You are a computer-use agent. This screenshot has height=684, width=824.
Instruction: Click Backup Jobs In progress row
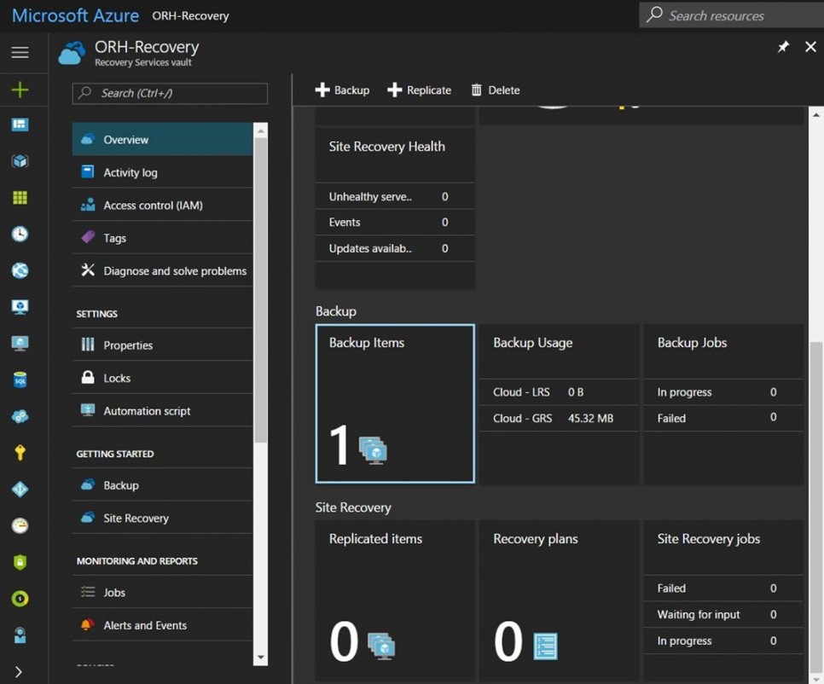[x=723, y=392]
